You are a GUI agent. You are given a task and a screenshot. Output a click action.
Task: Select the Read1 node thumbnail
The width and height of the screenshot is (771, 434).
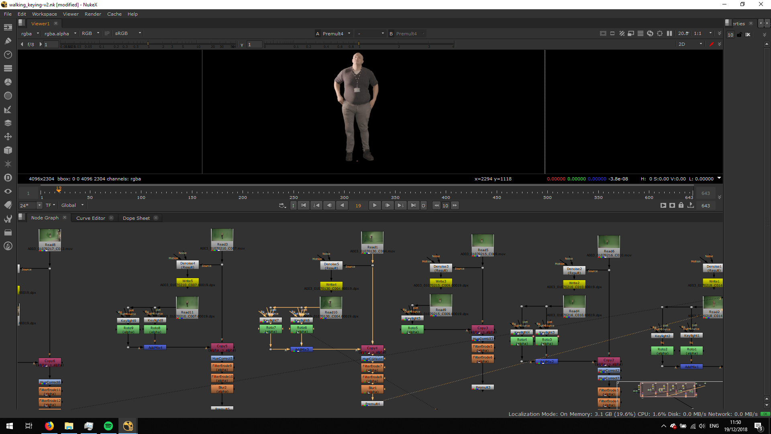point(372,238)
